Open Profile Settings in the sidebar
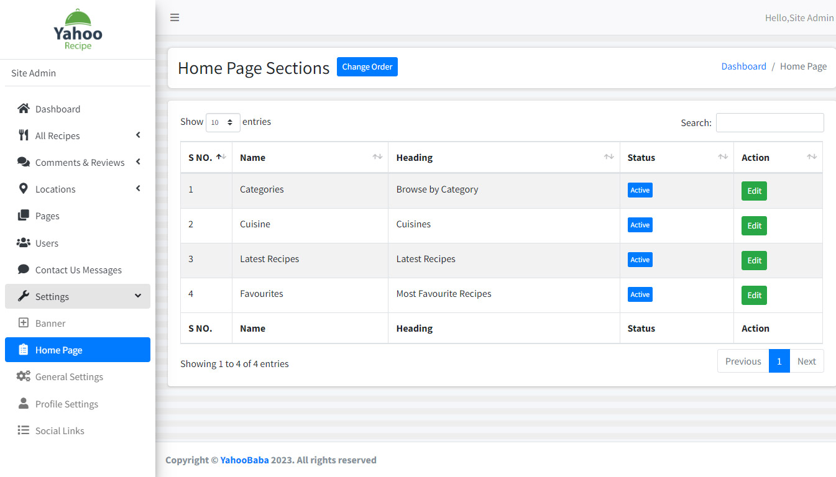 click(x=67, y=404)
